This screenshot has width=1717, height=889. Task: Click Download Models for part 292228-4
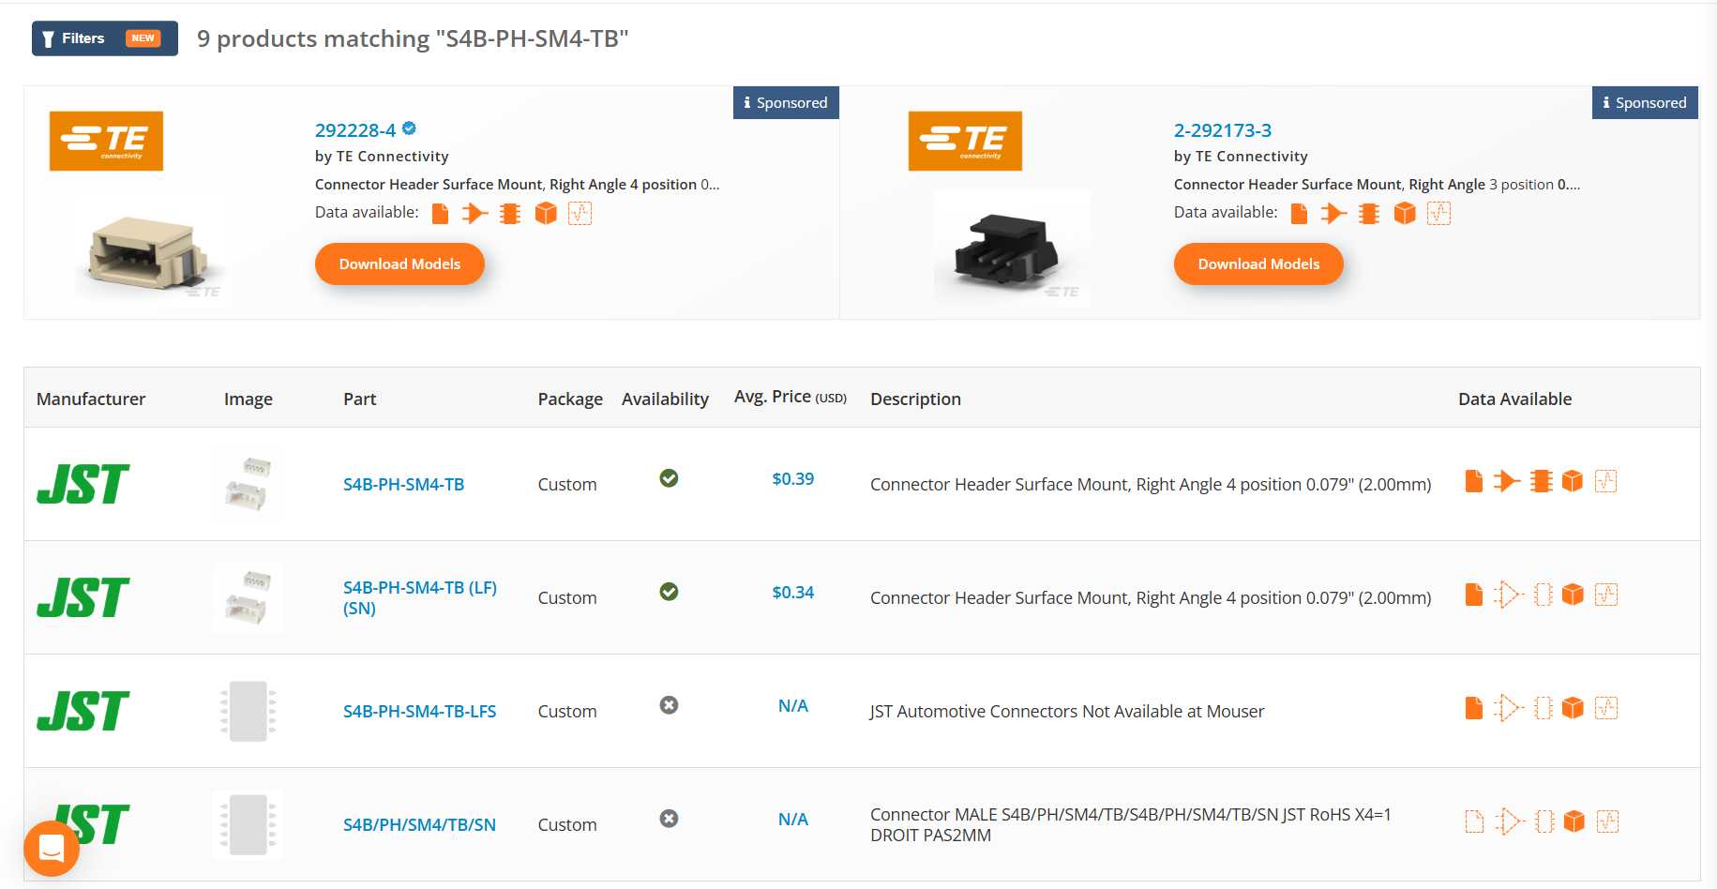pos(399,264)
